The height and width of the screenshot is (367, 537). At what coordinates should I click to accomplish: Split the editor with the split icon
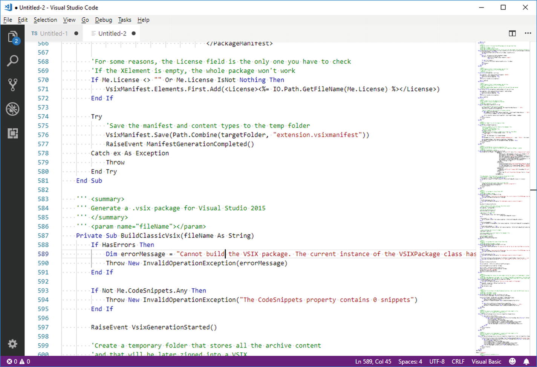(512, 33)
